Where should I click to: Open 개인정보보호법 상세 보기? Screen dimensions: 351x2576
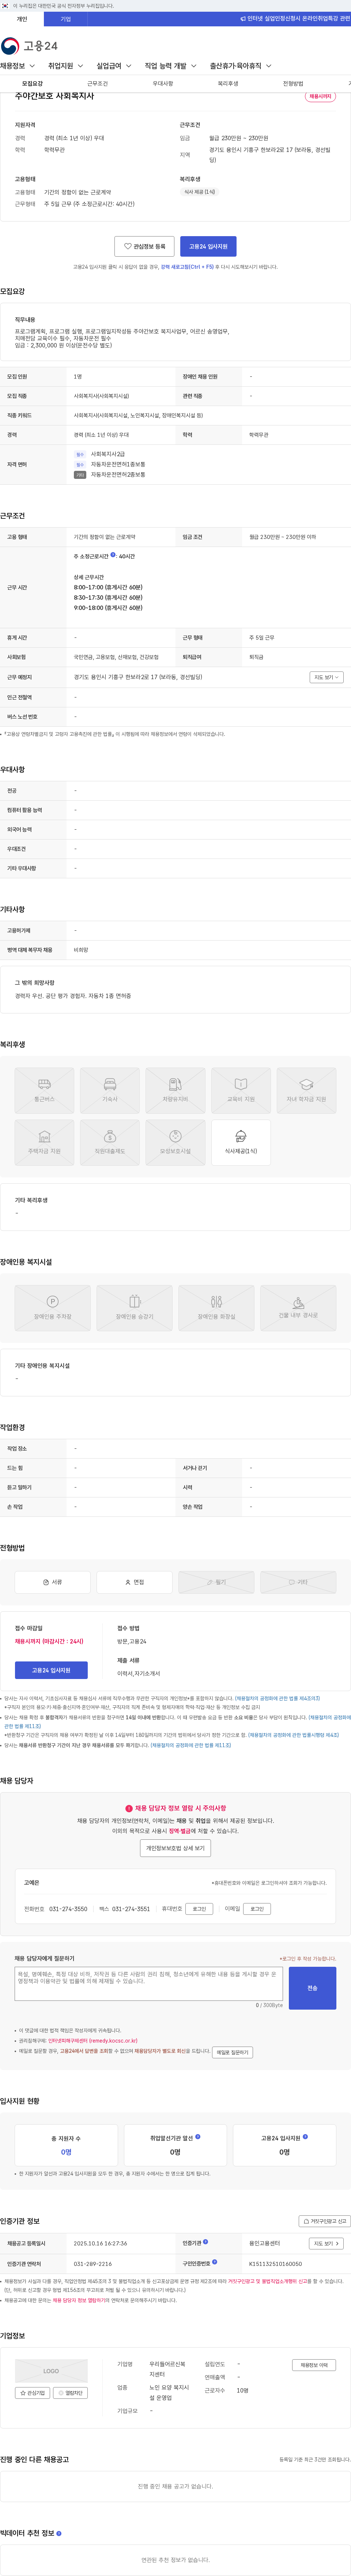(x=175, y=1848)
